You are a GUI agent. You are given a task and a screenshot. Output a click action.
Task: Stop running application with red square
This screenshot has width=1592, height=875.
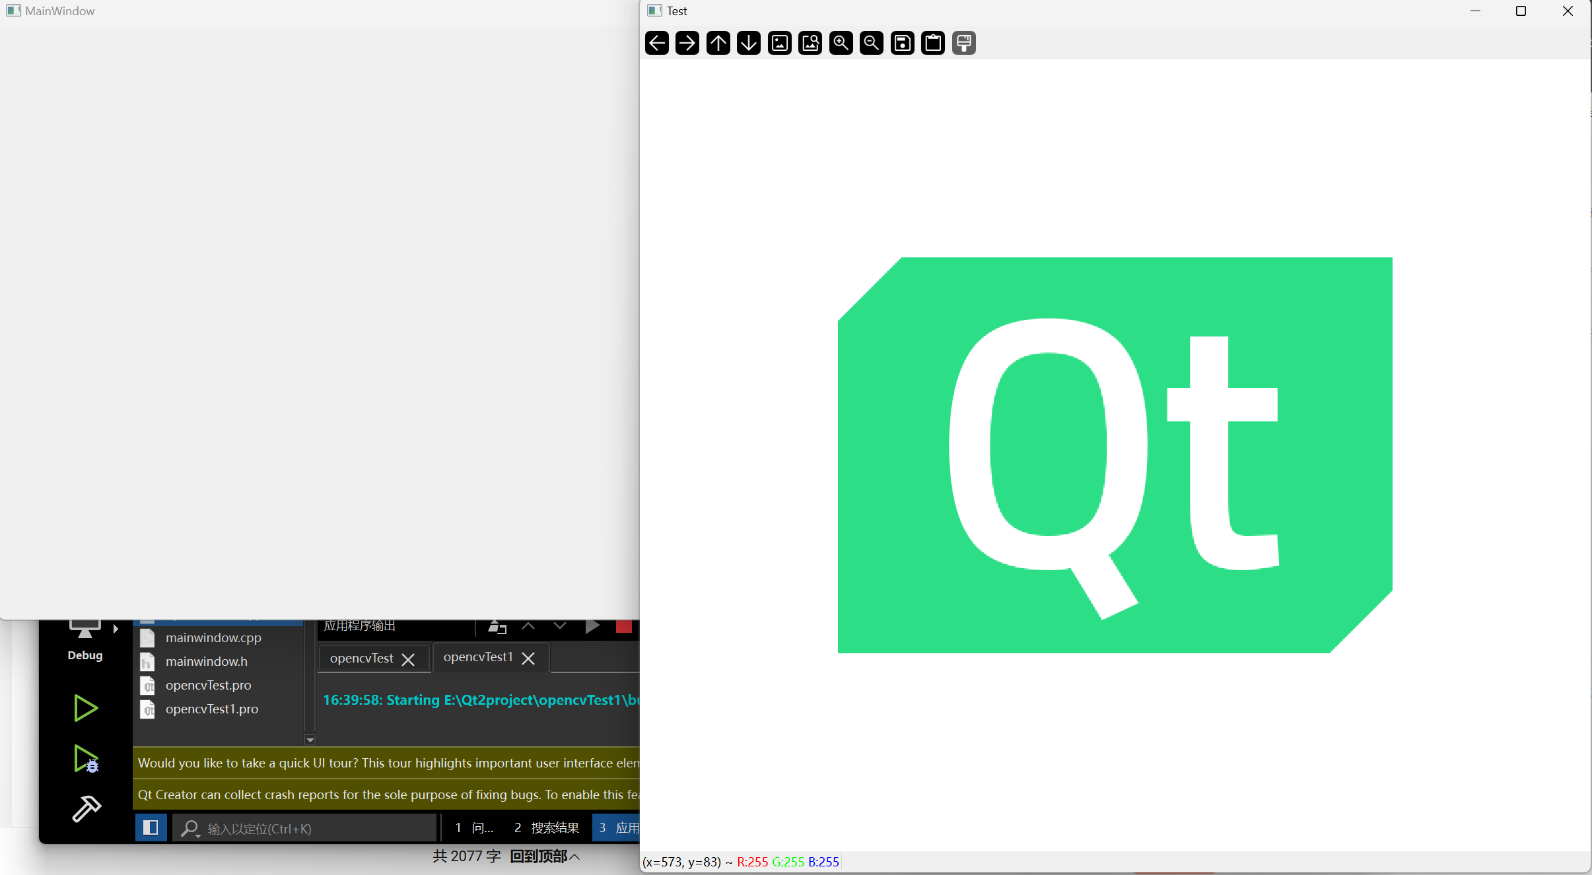623,626
